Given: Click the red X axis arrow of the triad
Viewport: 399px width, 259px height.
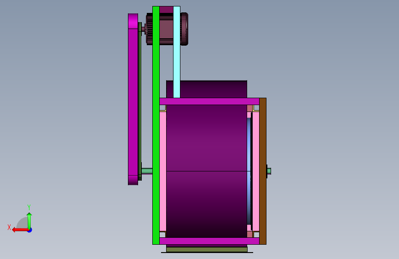Looking at the screenshot, I should (x=20, y=230).
